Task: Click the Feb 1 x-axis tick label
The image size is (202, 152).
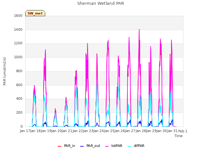Action: coord(183,131)
